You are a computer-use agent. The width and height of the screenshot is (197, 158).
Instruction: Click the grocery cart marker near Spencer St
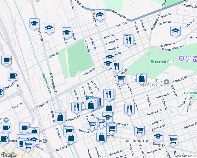point(140,131)
